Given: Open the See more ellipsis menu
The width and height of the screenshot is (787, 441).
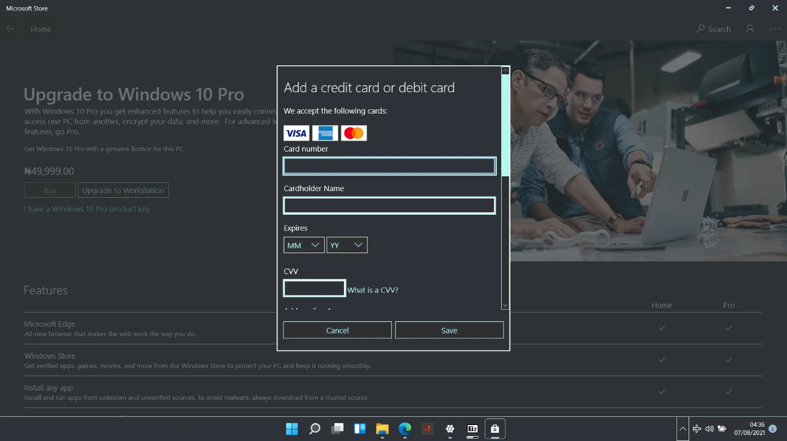Looking at the screenshot, I should 775,29.
